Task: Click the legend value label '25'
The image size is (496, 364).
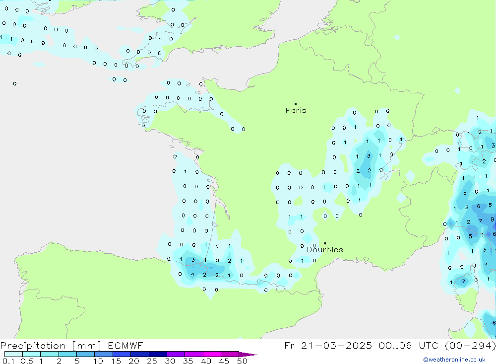Action: point(152,361)
